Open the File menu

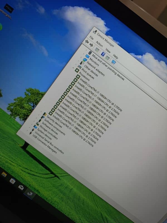tap(91, 38)
